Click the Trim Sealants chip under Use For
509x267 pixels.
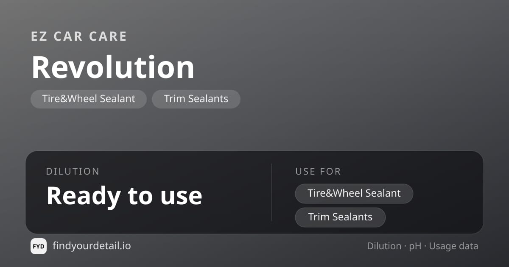340,217
